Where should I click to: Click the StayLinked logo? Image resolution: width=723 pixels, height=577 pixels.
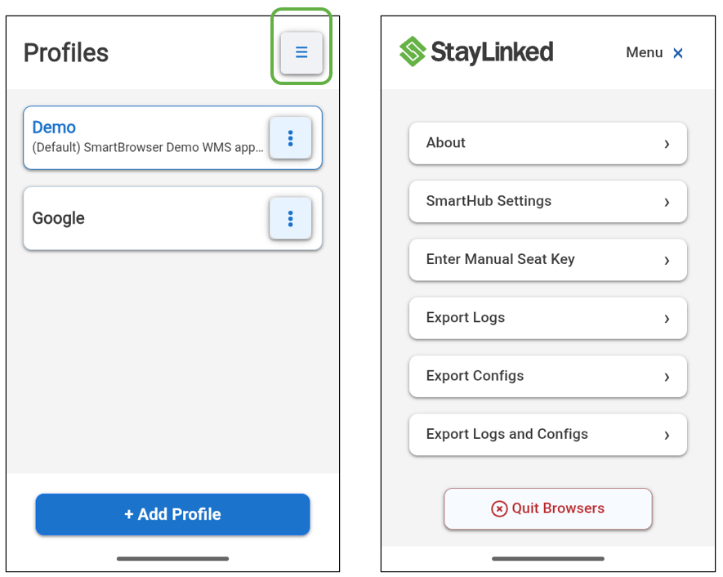[x=476, y=52]
